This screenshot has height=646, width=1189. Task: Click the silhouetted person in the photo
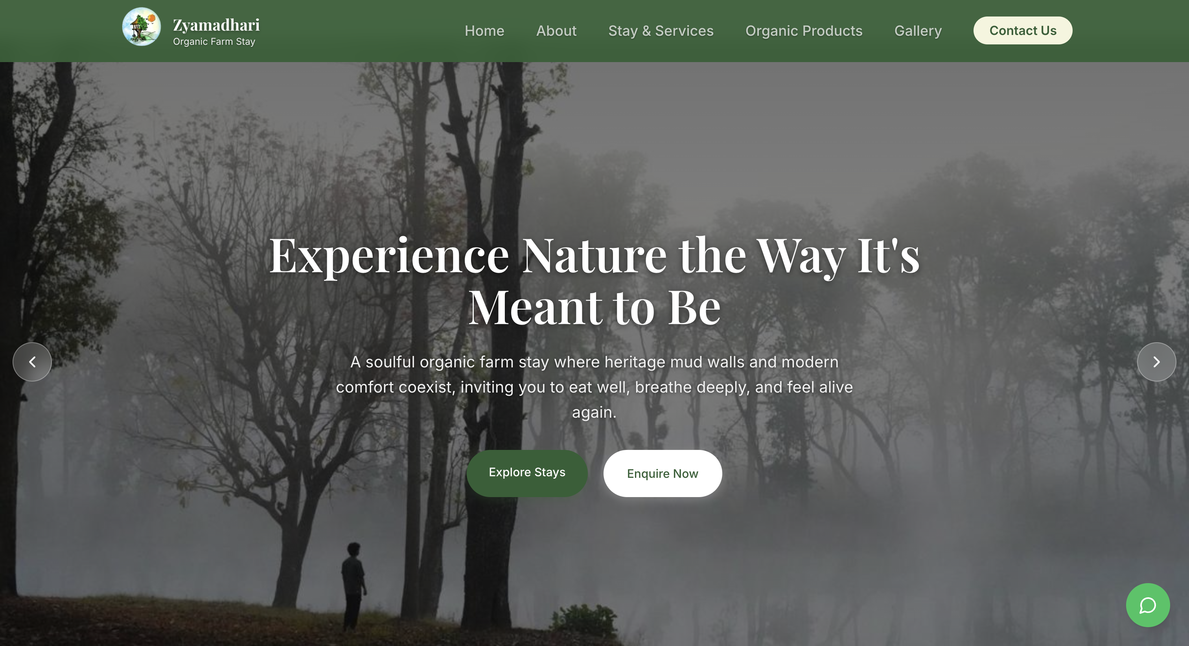(353, 586)
